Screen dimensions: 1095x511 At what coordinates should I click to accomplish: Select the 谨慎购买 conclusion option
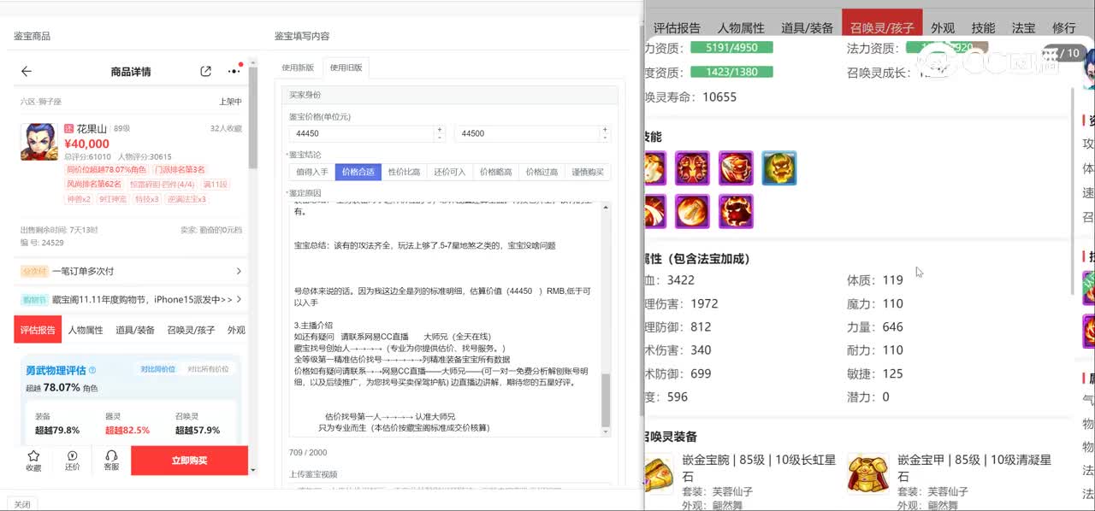coord(588,172)
